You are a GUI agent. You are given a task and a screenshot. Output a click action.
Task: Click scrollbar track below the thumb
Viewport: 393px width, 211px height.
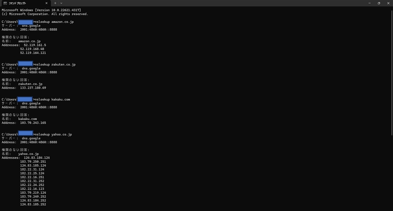392,172
